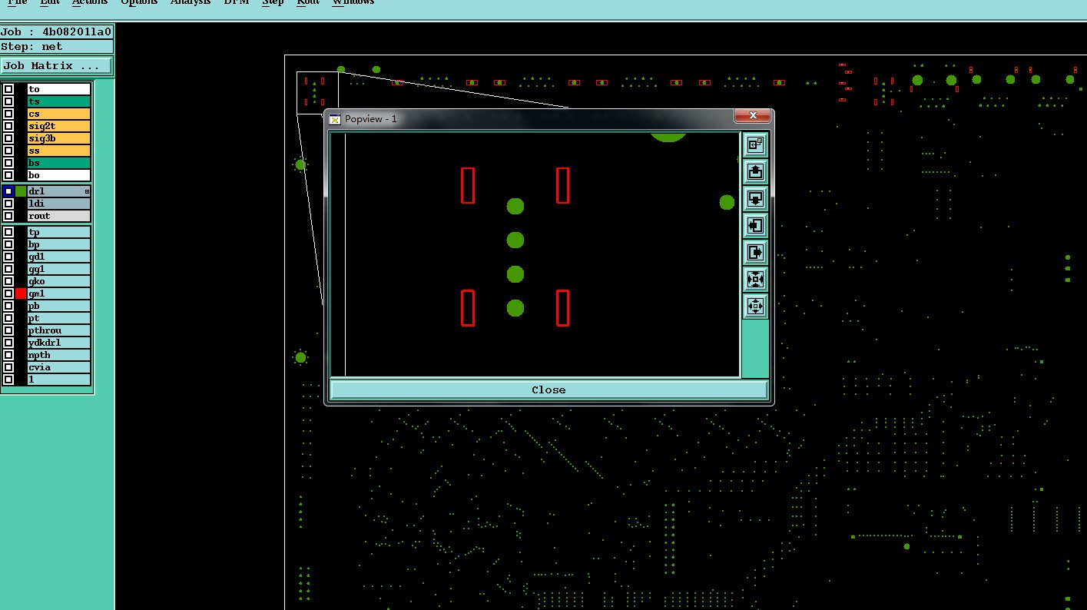Select the ydkdrl layer name
This screenshot has width=1087, height=610.
pyautogui.click(x=59, y=343)
